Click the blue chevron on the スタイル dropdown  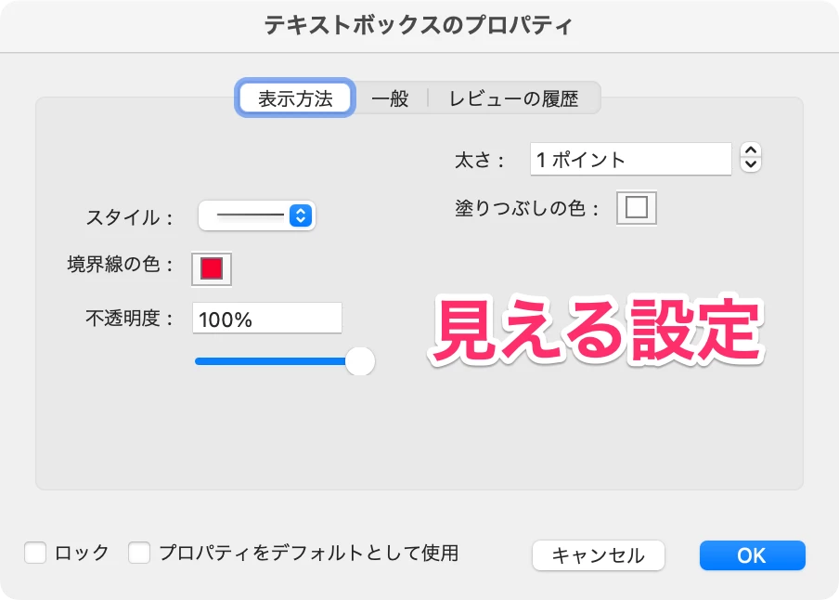[301, 215]
